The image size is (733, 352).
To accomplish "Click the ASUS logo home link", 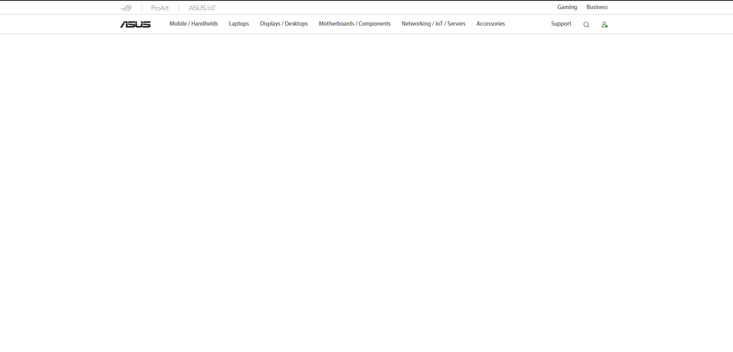I will point(136,24).
